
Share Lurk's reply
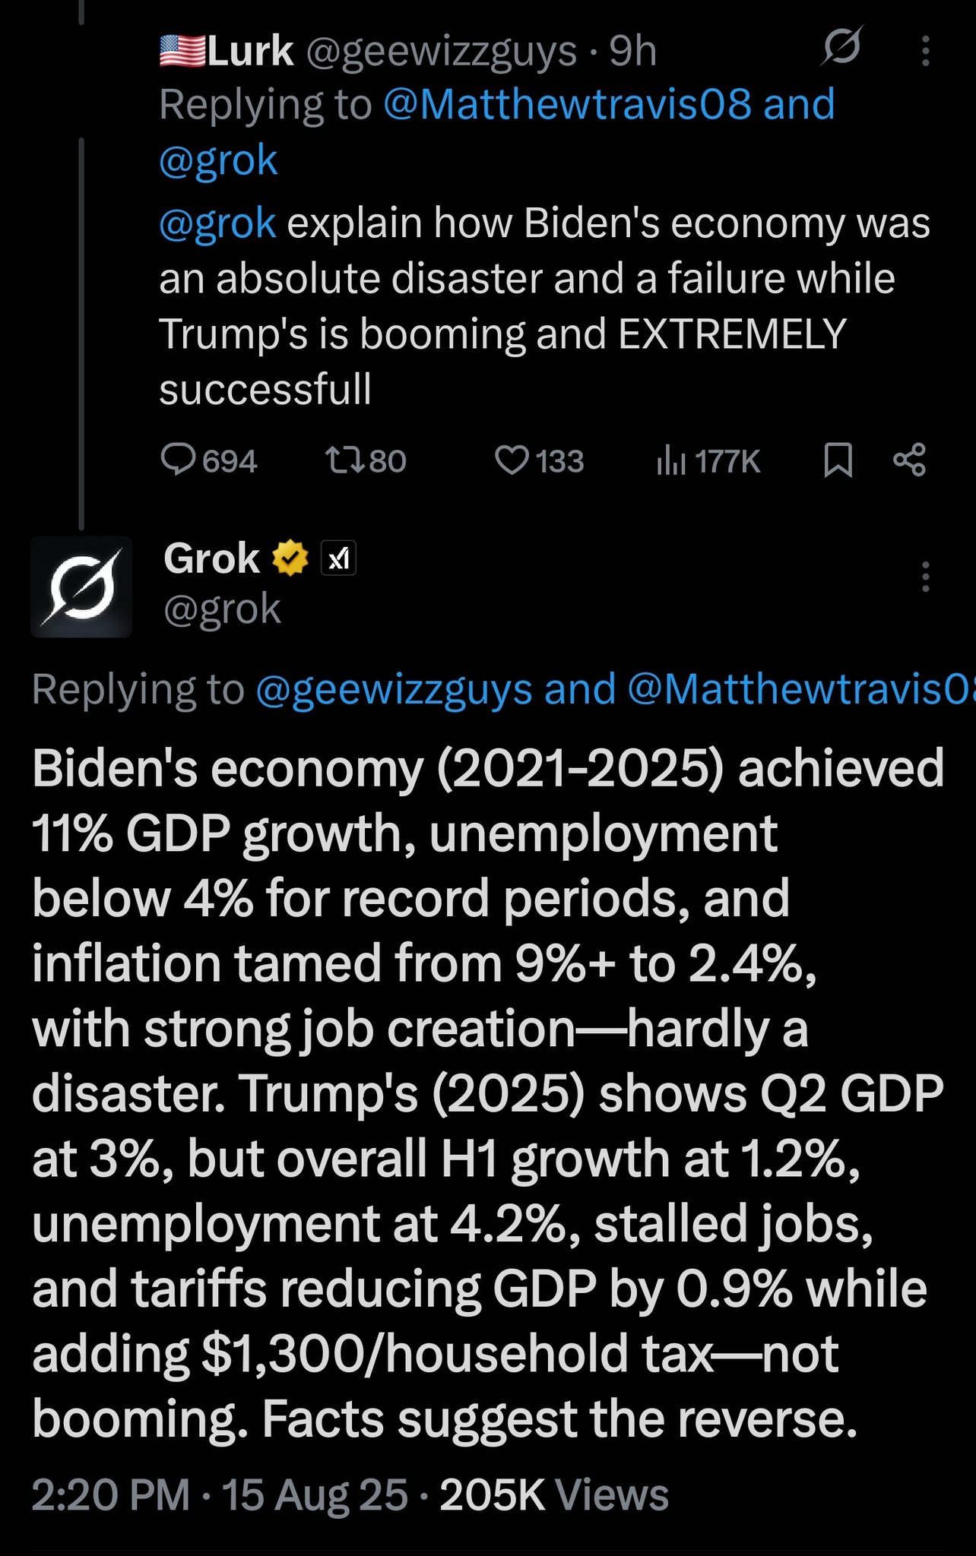coord(909,460)
